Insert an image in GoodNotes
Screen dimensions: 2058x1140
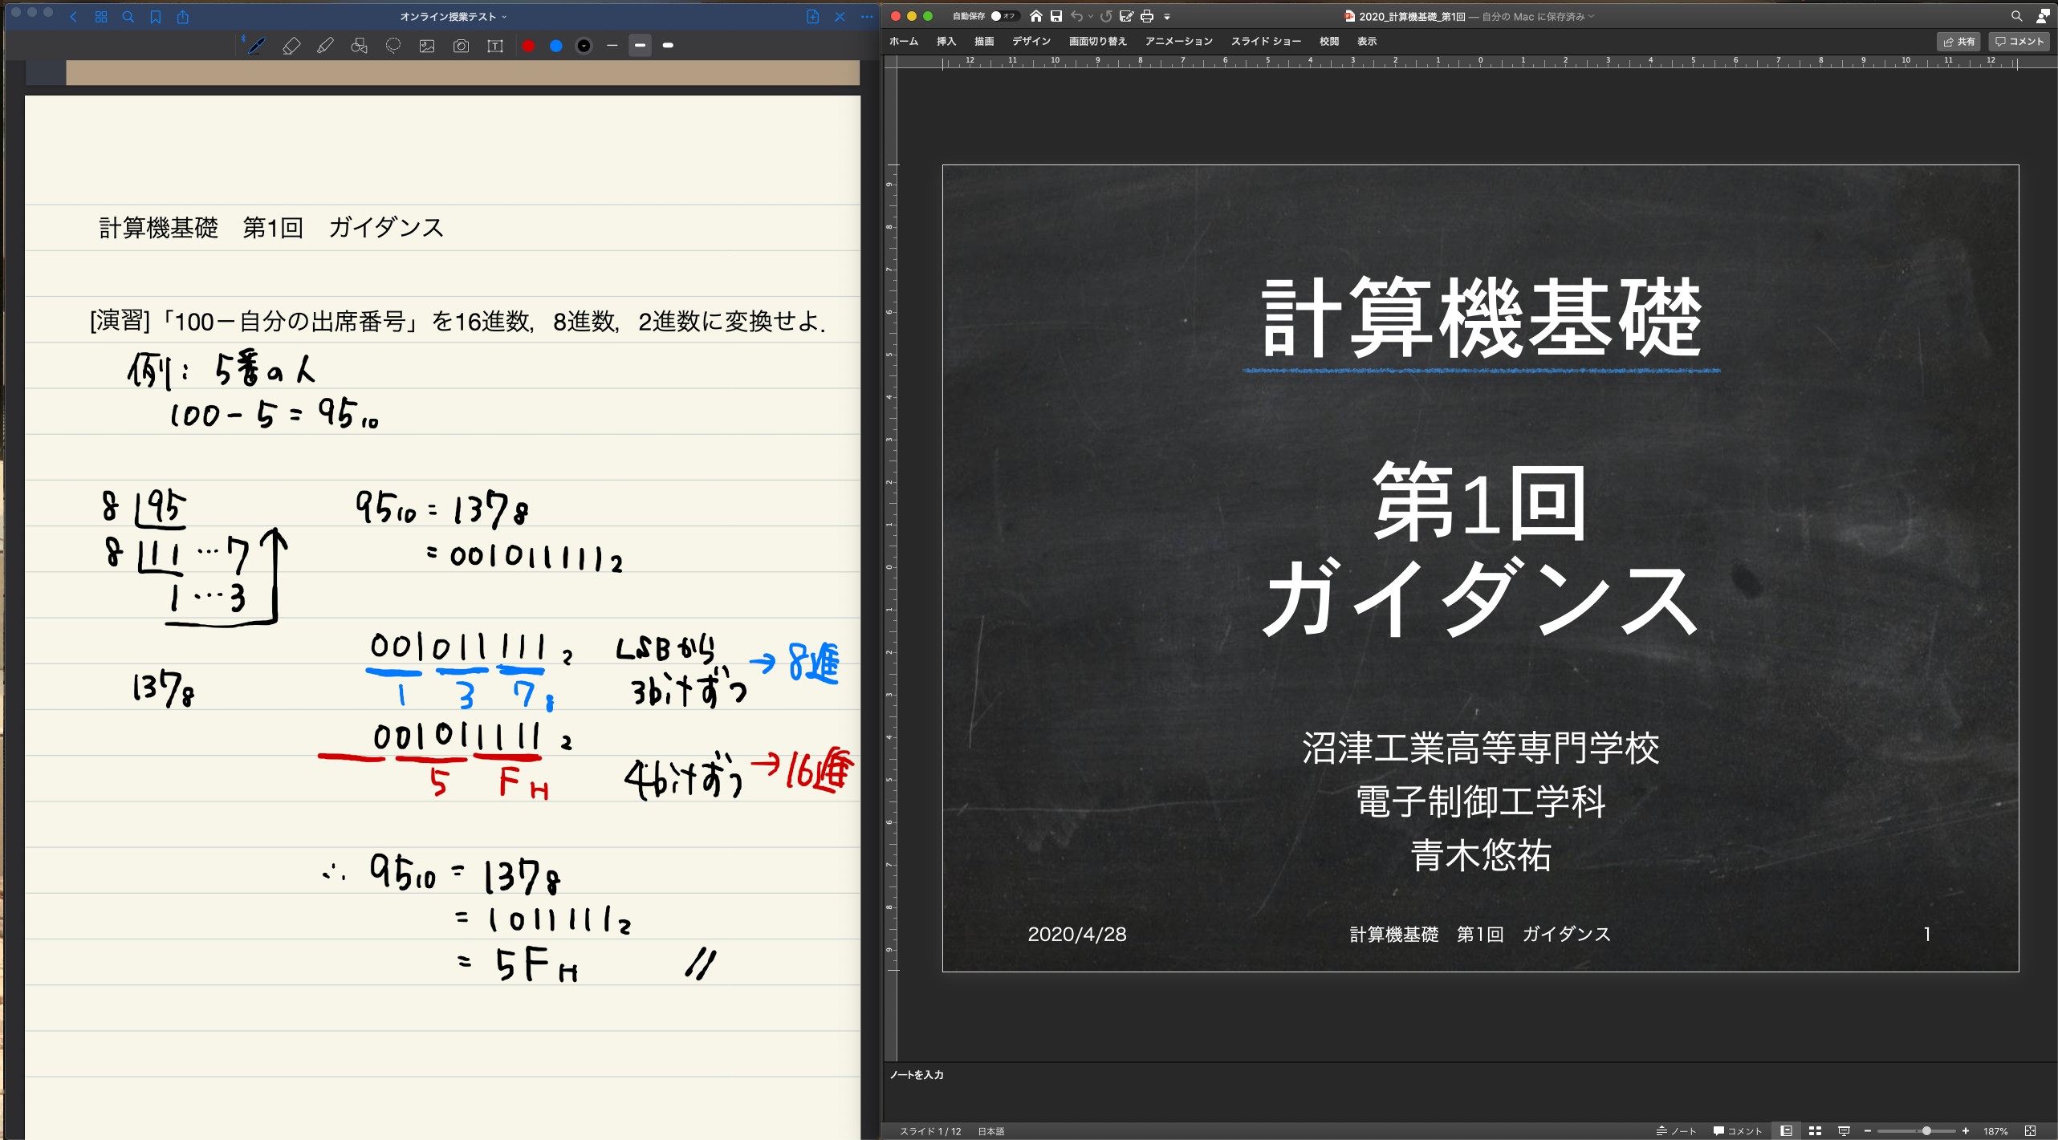(x=427, y=46)
